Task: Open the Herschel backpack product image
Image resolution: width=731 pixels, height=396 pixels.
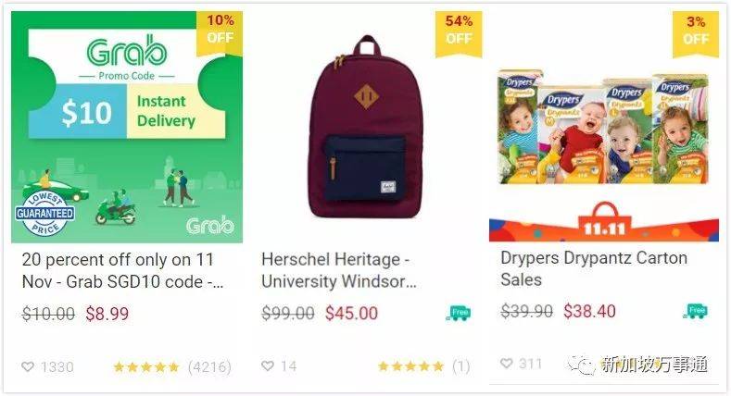Action: 365,127
